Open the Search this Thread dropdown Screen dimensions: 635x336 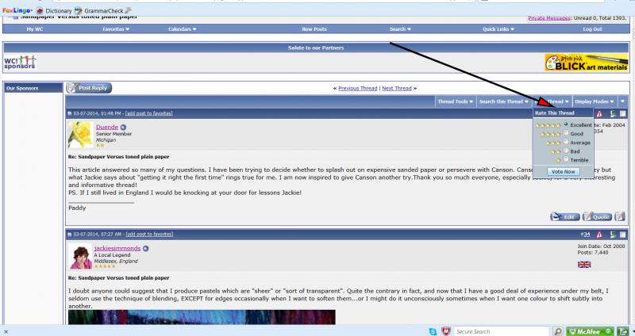(504, 101)
